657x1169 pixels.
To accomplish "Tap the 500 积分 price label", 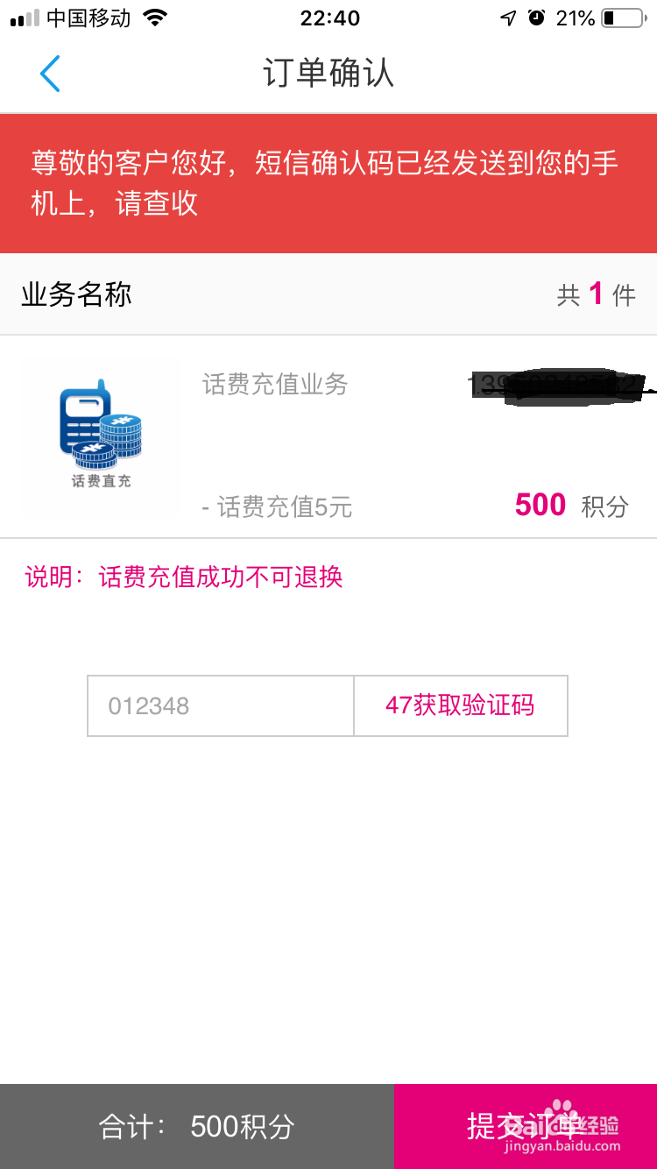I will click(571, 506).
